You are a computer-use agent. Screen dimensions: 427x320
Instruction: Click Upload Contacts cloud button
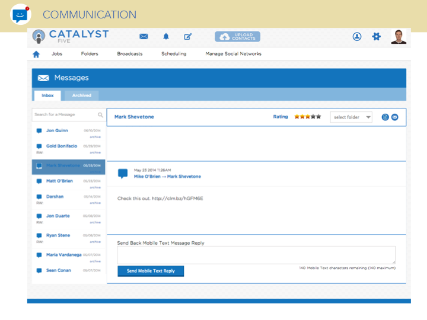point(237,37)
